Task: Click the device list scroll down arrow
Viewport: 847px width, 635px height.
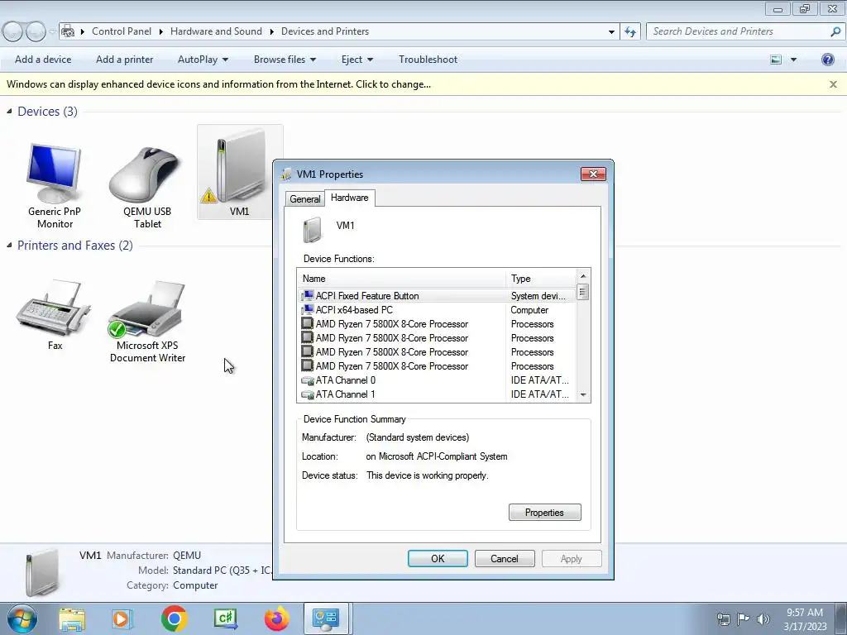Action: 583,394
